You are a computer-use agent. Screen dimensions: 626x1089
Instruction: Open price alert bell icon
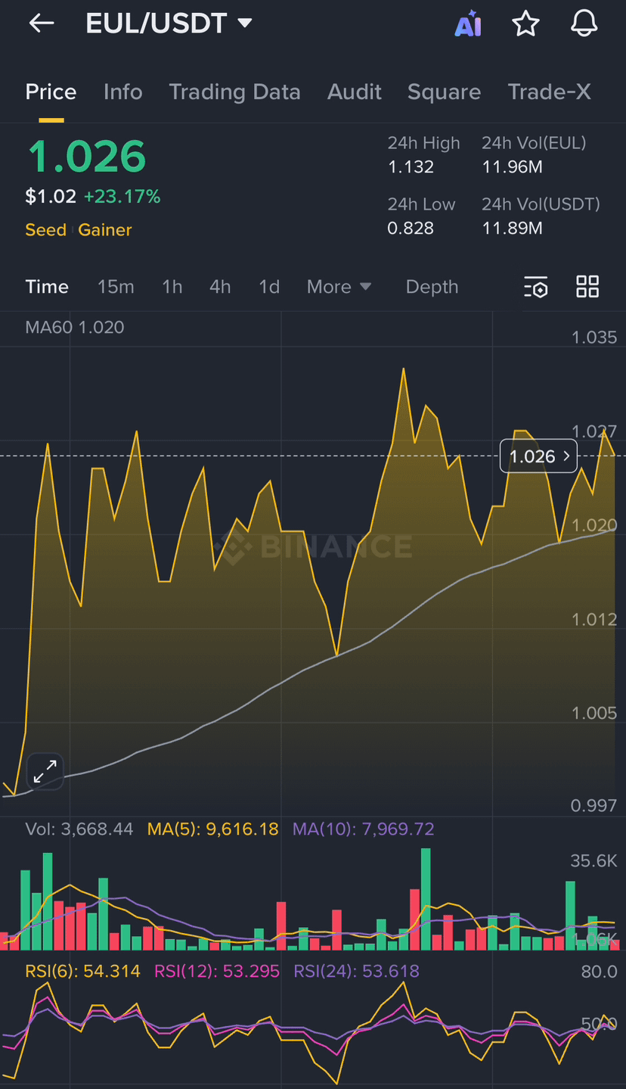coord(584,24)
